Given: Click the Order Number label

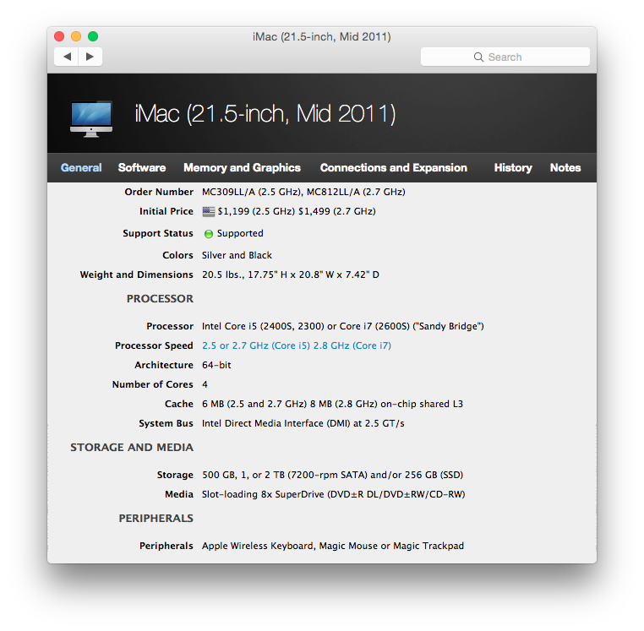Looking at the screenshot, I should 159,192.
